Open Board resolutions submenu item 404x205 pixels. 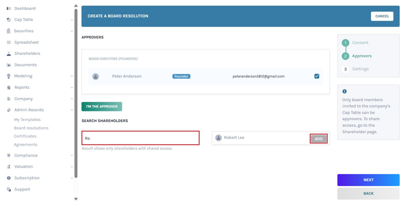coord(31,128)
